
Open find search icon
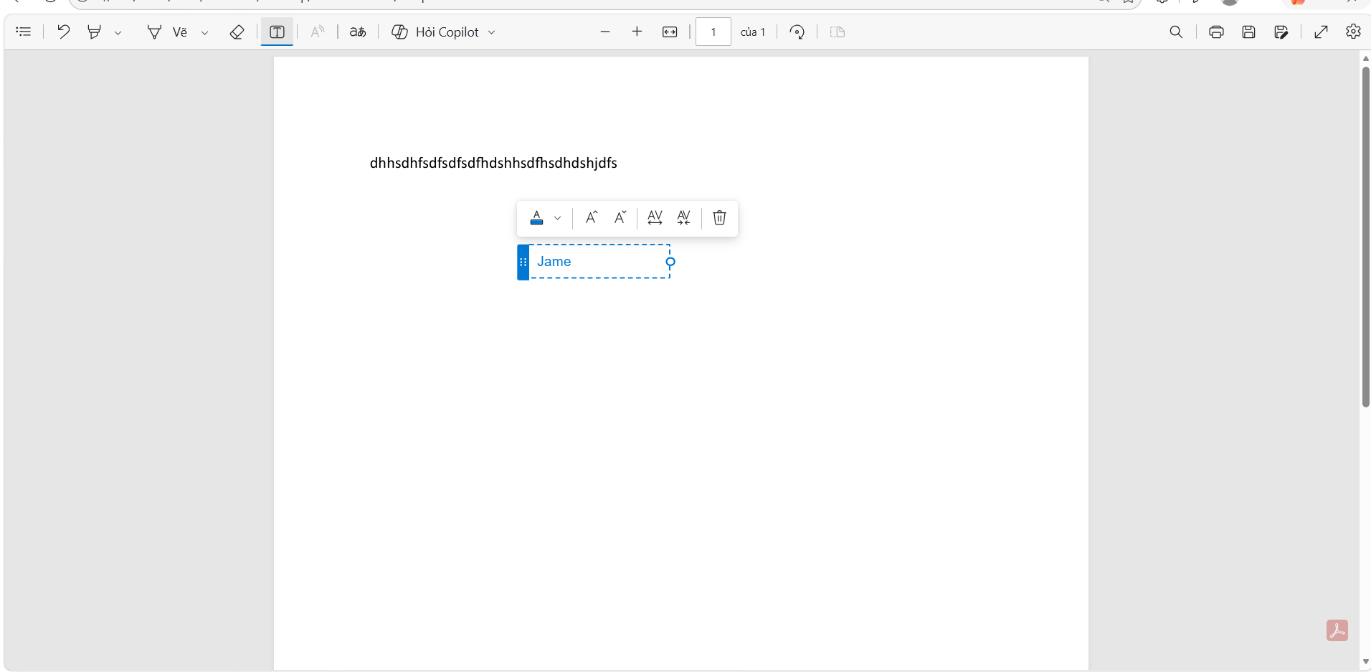coord(1176,32)
